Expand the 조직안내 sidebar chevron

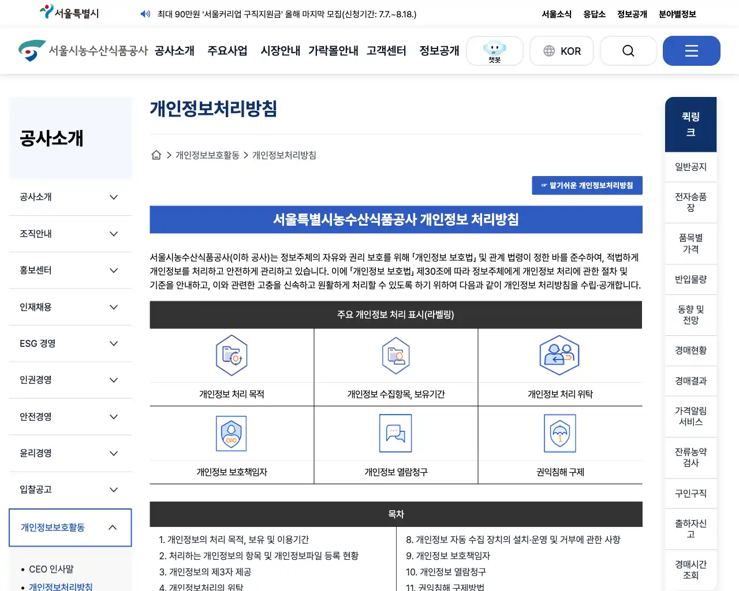(x=114, y=234)
